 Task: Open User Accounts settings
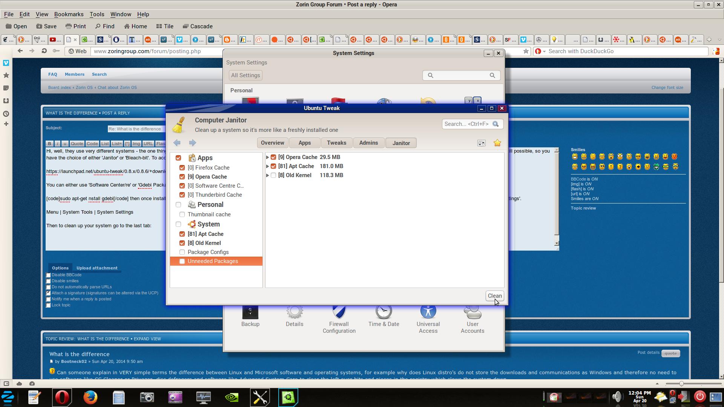pos(472,320)
